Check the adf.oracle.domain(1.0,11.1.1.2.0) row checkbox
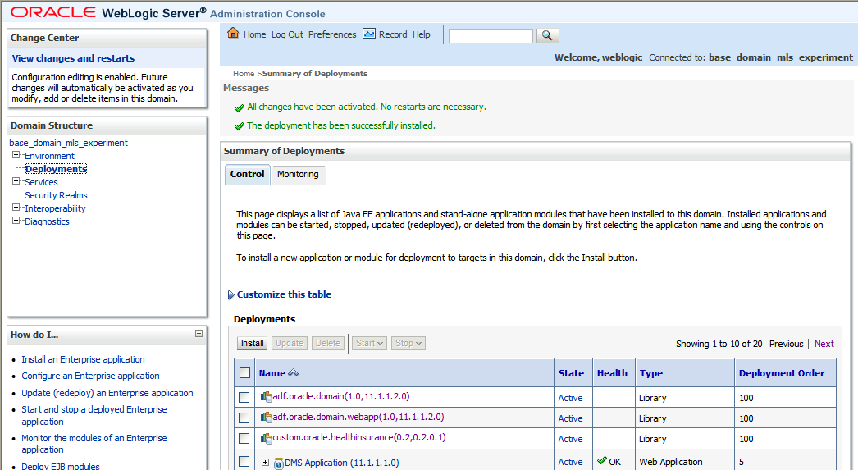858x470 pixels. (x=244, y=397)
